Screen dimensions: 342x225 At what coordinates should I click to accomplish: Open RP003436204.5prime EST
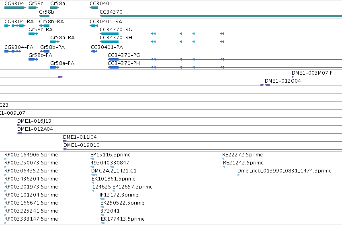point(6,183)
